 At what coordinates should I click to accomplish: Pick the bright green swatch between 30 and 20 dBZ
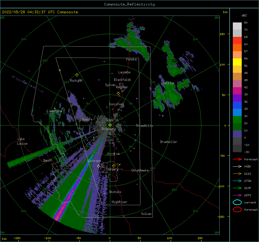[237, 120]
